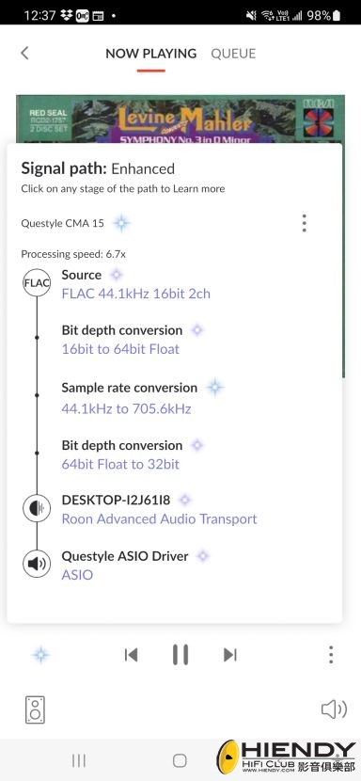Image resolution: width=361 pixels, height=781 pixels.
Task: Open the three-dot menu beside playback controls
Action: point(331,655)
